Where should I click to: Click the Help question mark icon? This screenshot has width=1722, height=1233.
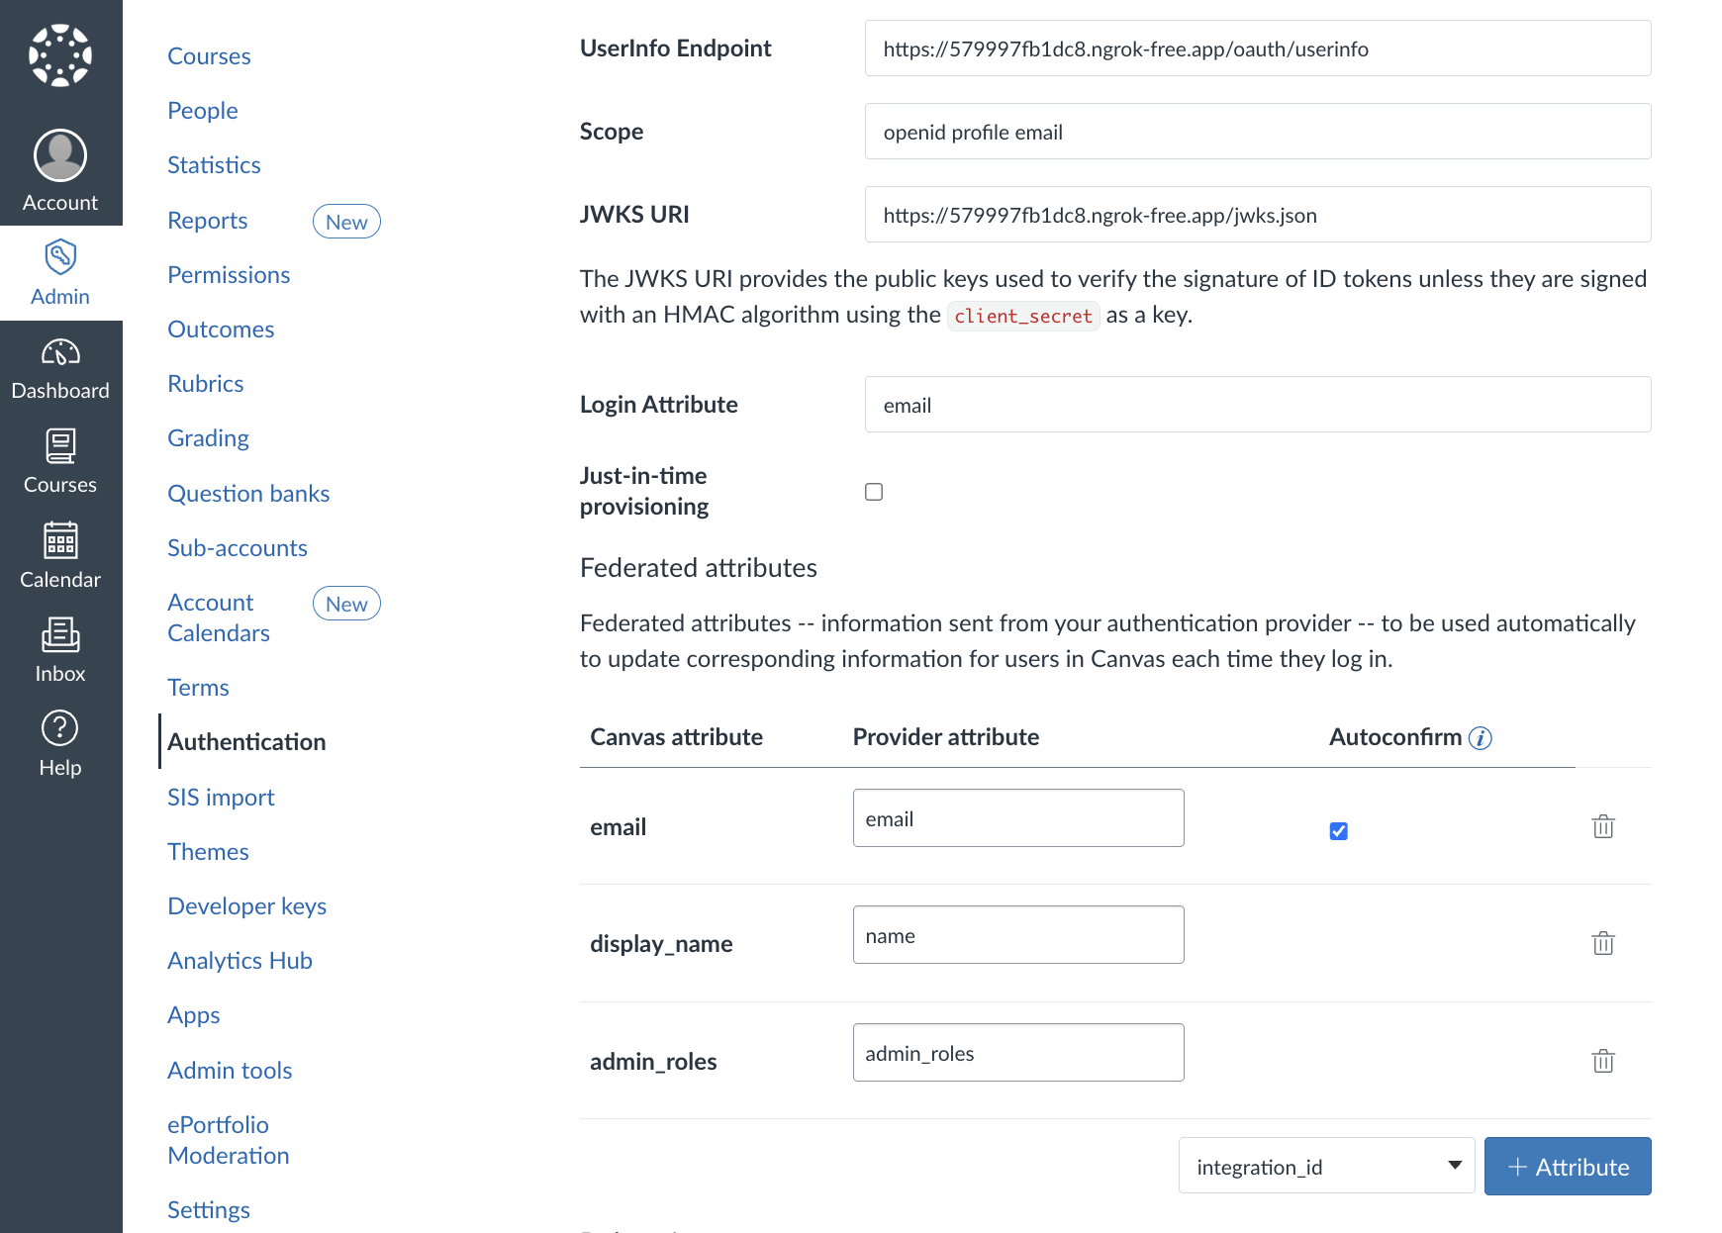tap(60, 728)
